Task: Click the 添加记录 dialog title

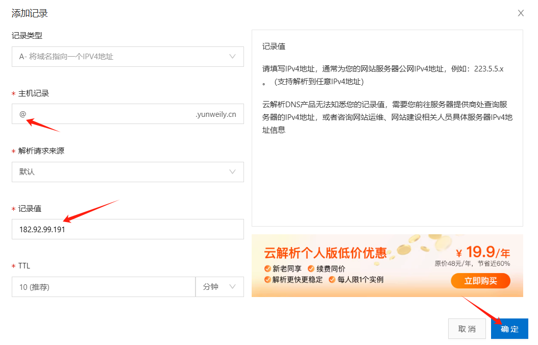Action: (x=30, y=13)
